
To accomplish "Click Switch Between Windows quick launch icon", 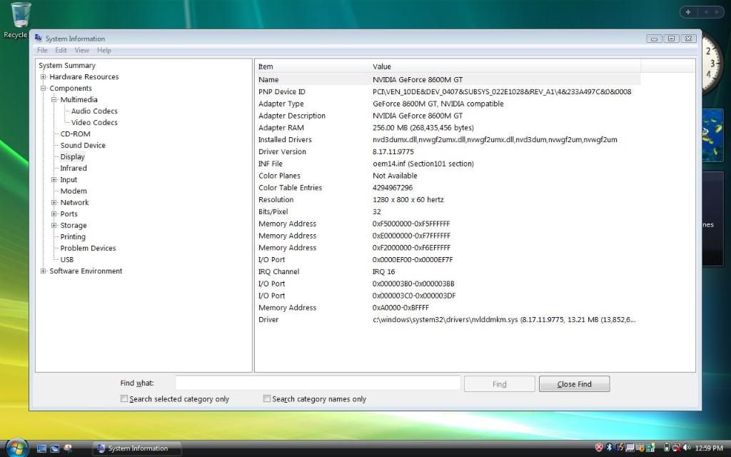I will (54, 448).
